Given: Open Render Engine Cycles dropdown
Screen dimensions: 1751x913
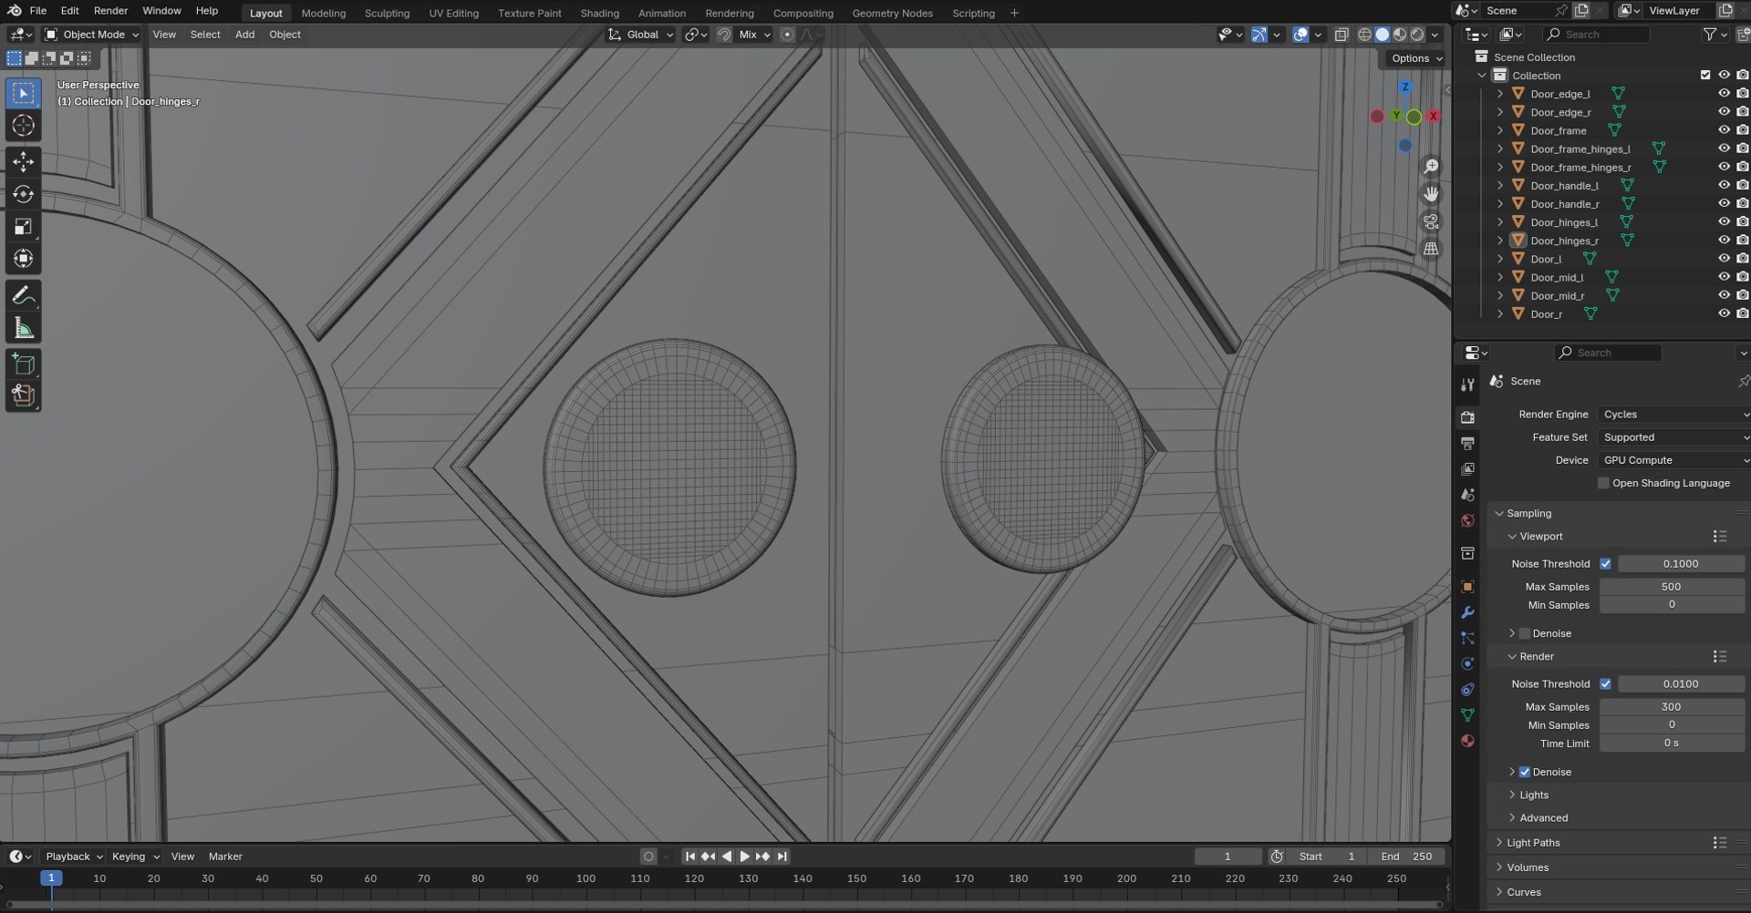Looking at the screenshot, I should 1673,415.
